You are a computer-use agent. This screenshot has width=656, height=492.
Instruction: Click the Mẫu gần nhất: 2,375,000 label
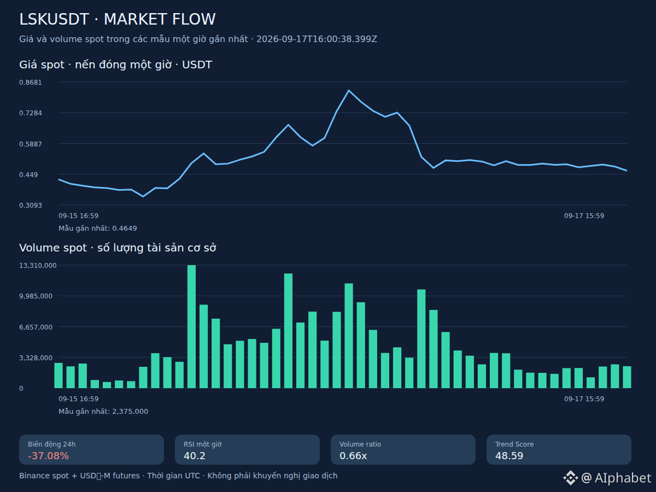[103, 412]
